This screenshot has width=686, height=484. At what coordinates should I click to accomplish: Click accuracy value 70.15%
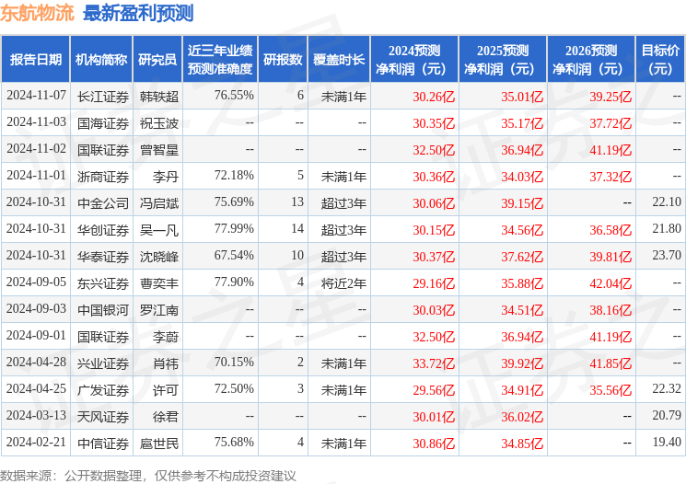pyautogui.click(x=234, y=362)
